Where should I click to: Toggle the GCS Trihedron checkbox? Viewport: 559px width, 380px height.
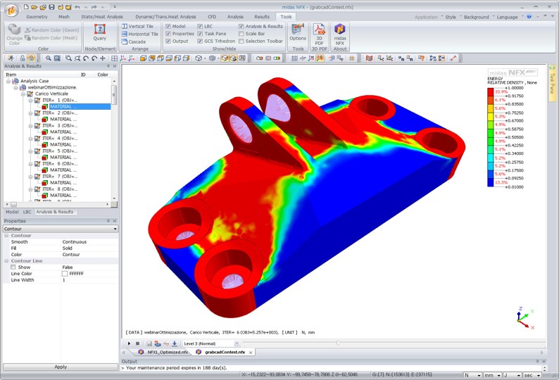tap(200, 42)
